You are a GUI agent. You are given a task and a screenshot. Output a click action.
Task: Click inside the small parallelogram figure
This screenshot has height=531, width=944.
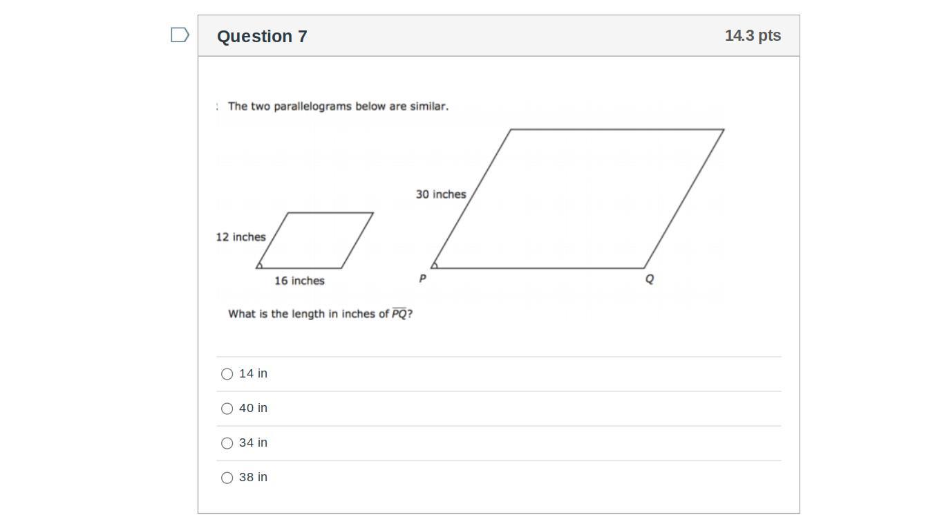(315, 241)
